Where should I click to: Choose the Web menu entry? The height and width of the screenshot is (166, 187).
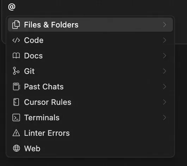[90, 148]
